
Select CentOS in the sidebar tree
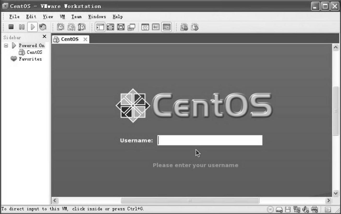tap(34, 52)
